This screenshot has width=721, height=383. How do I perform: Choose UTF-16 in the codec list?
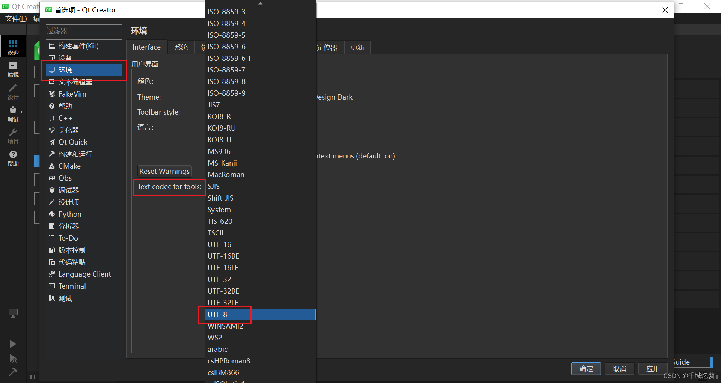(260, 244)
